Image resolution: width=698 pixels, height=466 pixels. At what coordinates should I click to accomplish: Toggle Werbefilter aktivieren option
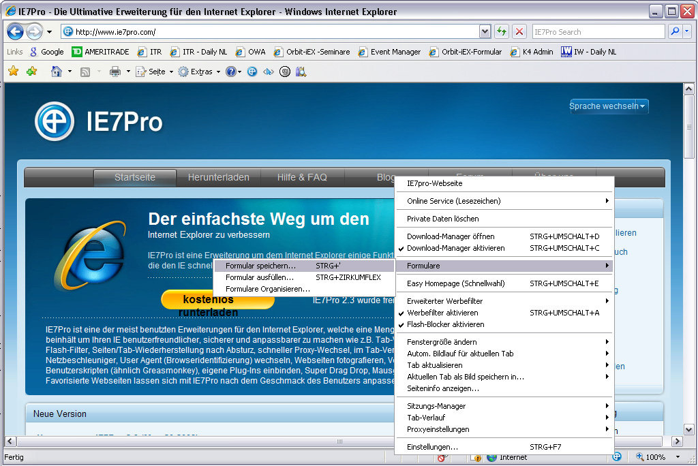pyautogui.click(x=503, y=313)
